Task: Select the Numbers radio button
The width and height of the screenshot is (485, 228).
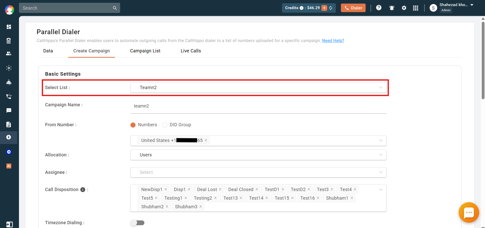Action: (133, 125)
